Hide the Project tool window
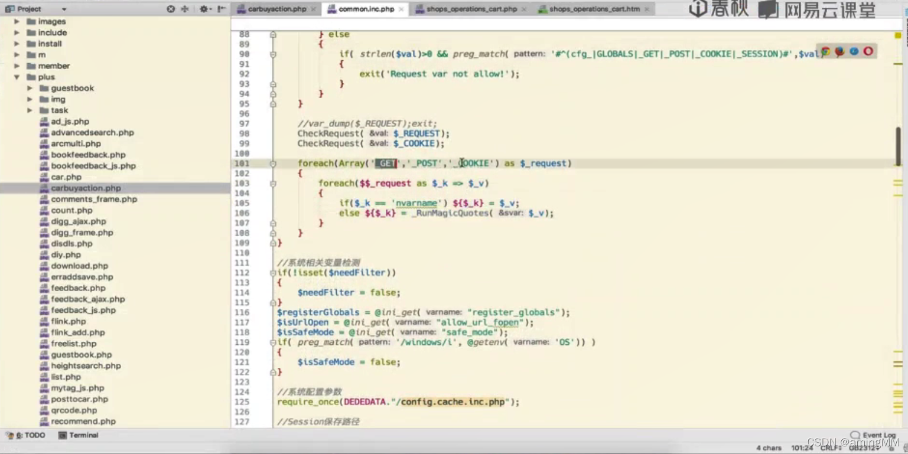The width and height of the screenshot is (908, 454). tap(222, 9)
